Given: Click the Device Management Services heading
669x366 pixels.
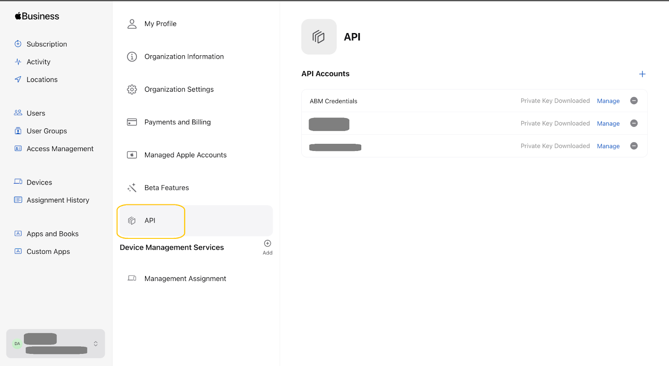Looking at the screenshot, I should coord(172,247).
